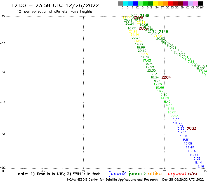Click the timestamp Dec 28 08:29:32 UTC 2022
The height and width of the screenshot is (182, 207).
tap(183, 179)
